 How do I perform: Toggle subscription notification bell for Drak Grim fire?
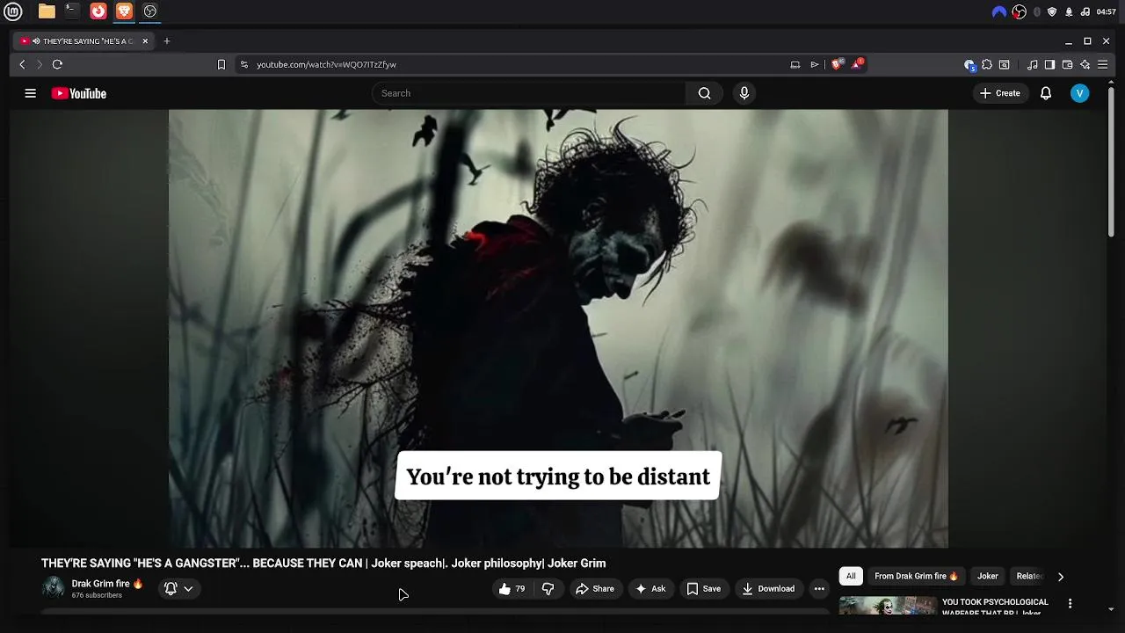171,589
